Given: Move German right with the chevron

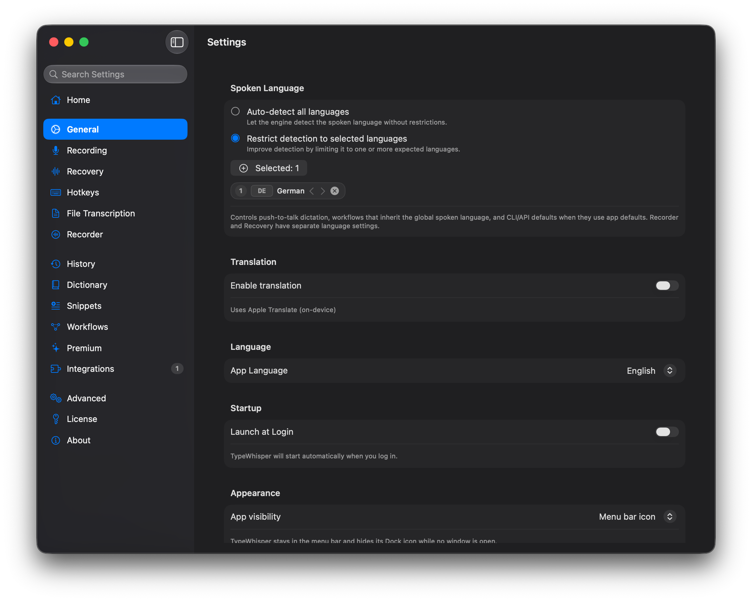Looking at the screenshot, I should (x=323, y=191).
